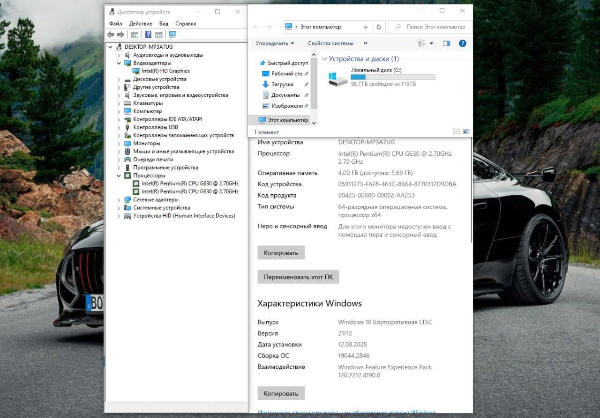The image size is (600, 418).
Task: Switch to details view icon in status bar
Action: (x=457, y=132)
